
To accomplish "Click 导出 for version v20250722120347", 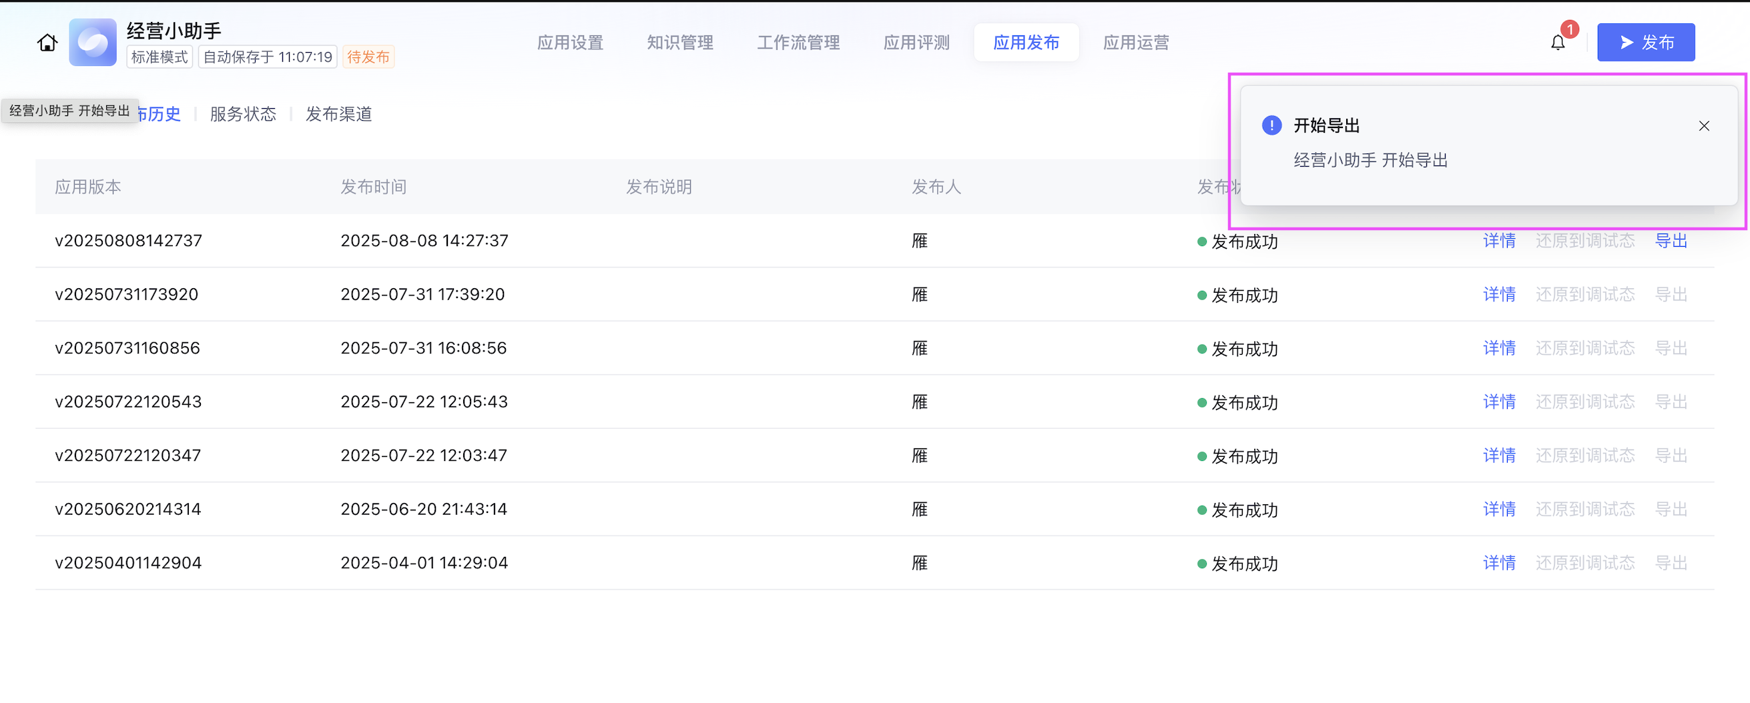I will [1671, 456].
